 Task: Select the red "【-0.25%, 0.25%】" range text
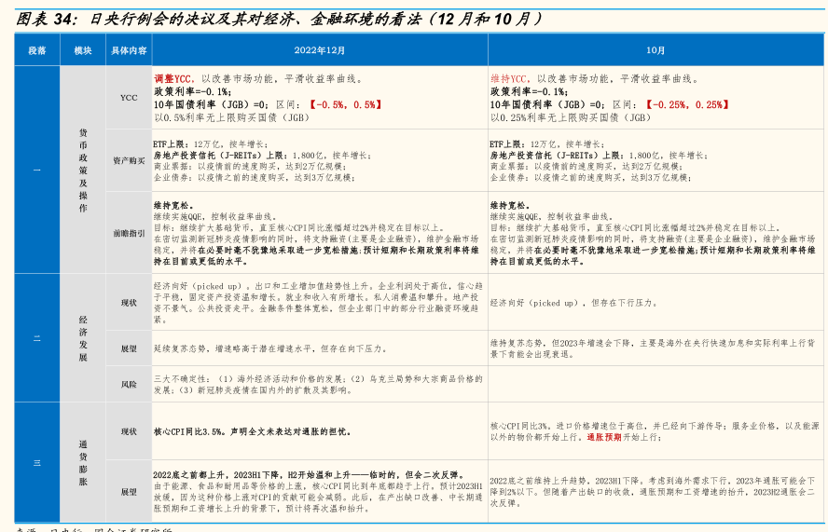[x=687, y=105]
